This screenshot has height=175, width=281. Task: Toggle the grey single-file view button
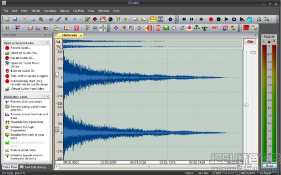coord(160,19)
